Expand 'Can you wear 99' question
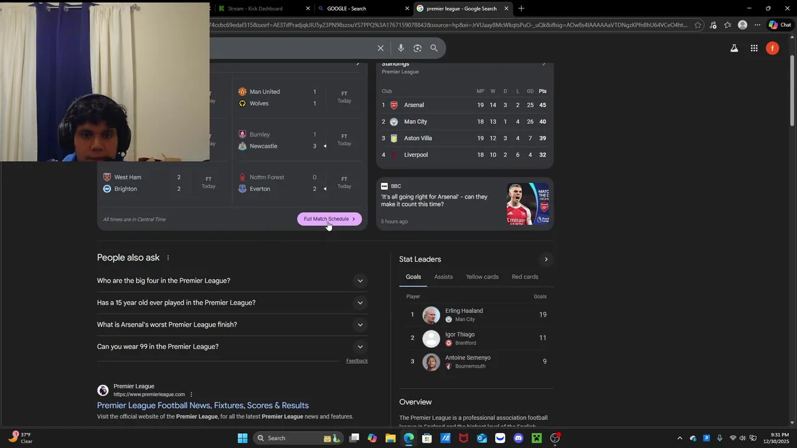This screenshot has width=797, height=448. pyautogui.click(x=232, y=347)
